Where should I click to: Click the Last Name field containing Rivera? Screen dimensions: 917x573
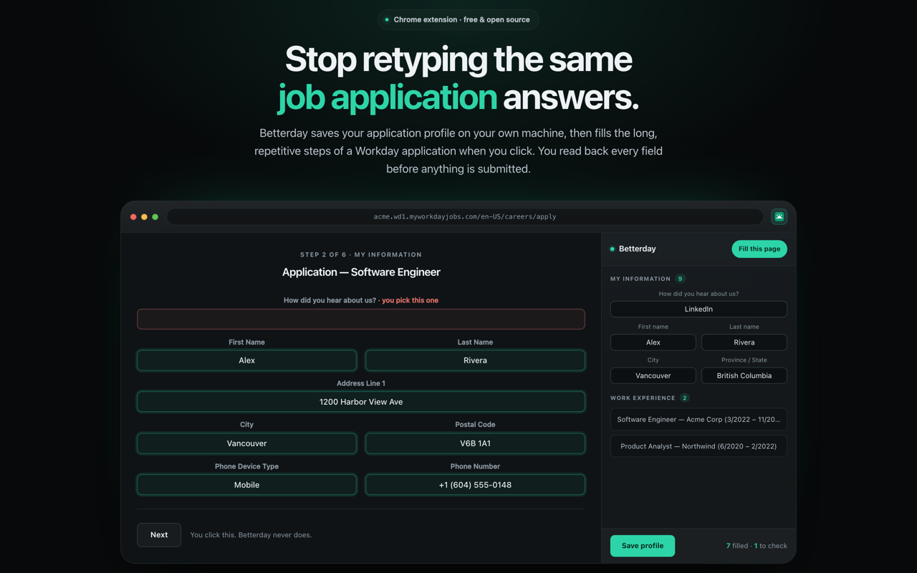(475, 360)
